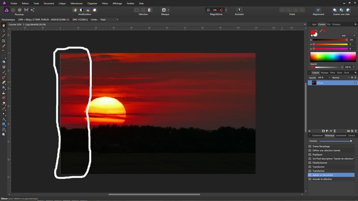
Task: Click the deselect icon in Sélection
Action: (143, 10)
